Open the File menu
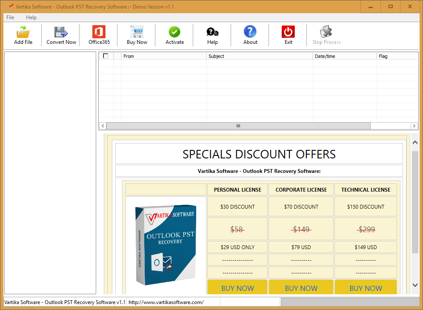The height and width of the screenshot is (310, 423). [x=10, y=17]
